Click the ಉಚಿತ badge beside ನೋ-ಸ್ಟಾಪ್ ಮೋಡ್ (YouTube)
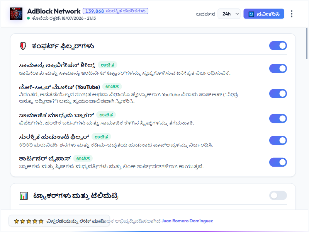This screenshot has width=309, height=232. pyautogui.click(x=112, y=87)
